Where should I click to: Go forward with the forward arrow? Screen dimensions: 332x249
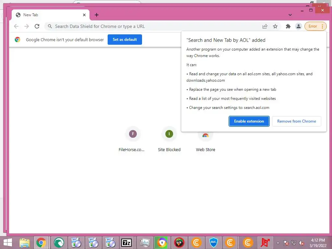[x=27, y=26]
